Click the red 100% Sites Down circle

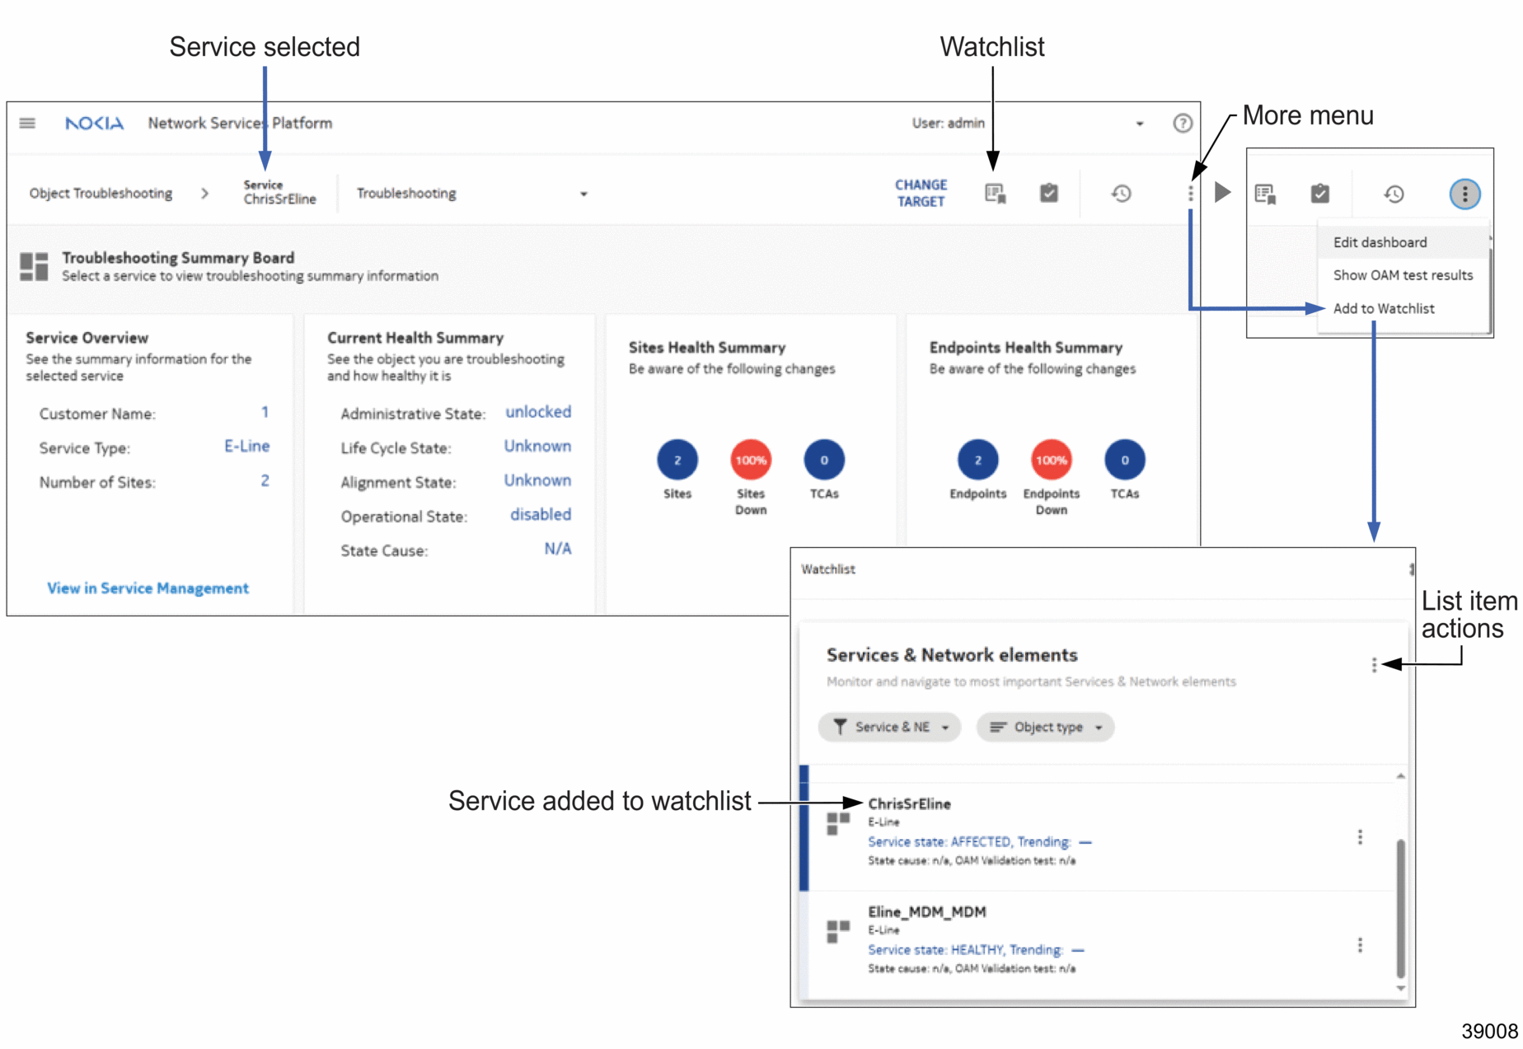pyautogui.click(x=751, y=460)
